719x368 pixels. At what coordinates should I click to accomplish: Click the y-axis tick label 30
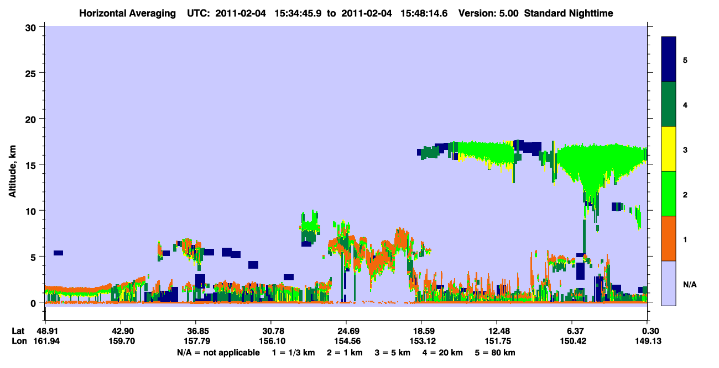click(32, 27)
